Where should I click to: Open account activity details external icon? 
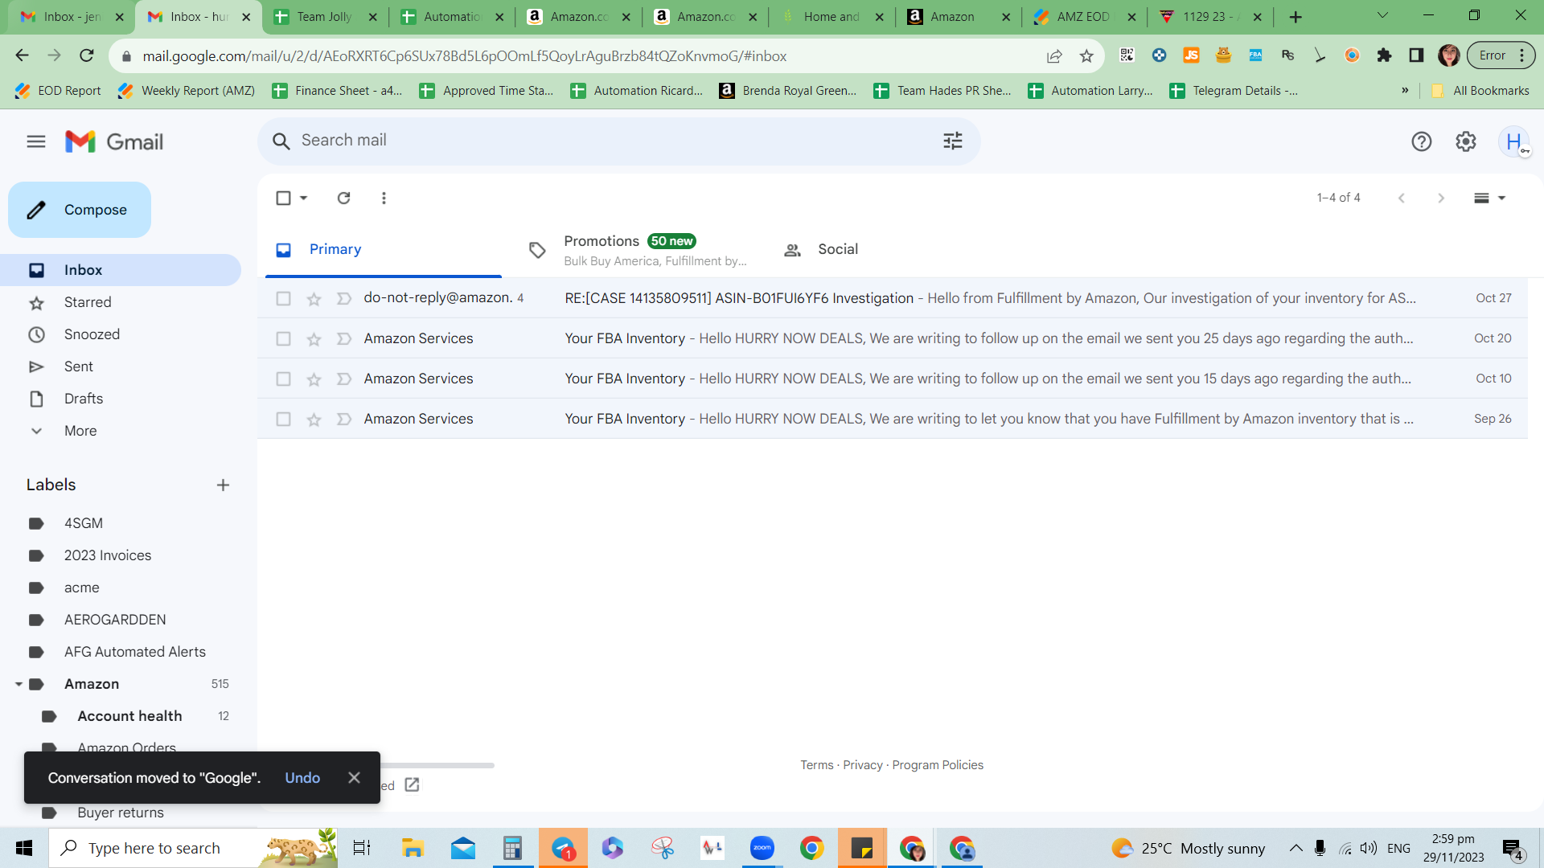click(412, 785)
